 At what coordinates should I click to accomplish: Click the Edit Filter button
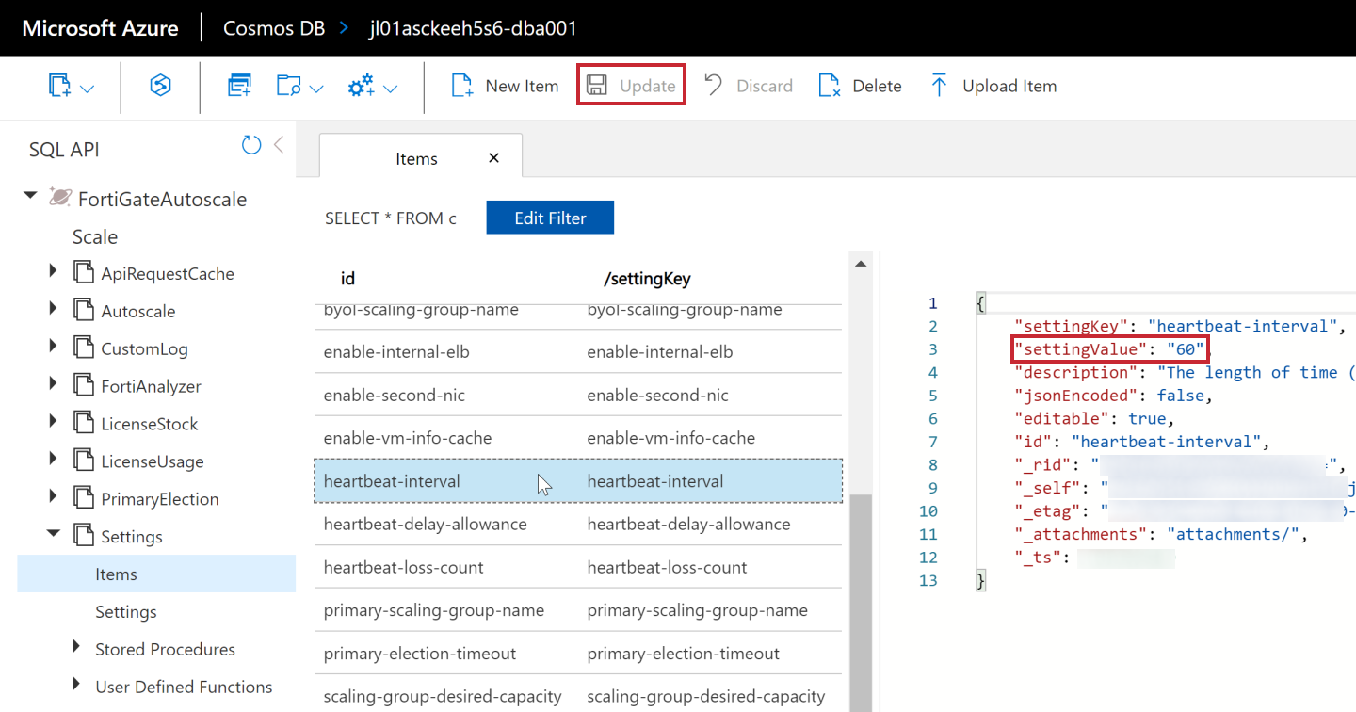point(550,218)
